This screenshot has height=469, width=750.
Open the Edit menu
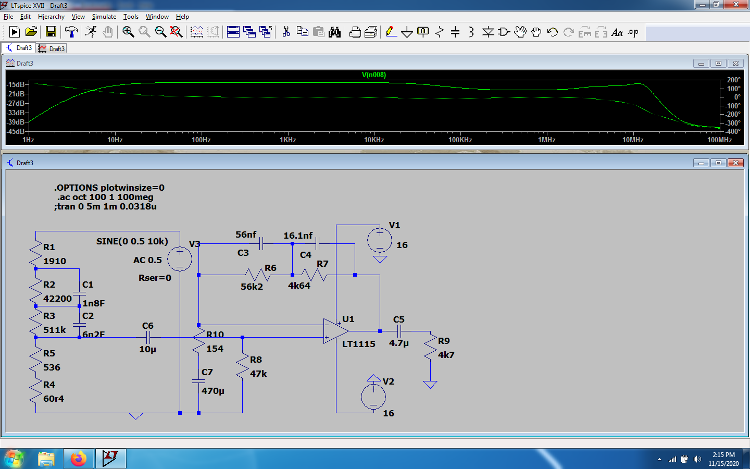[25, 17]
